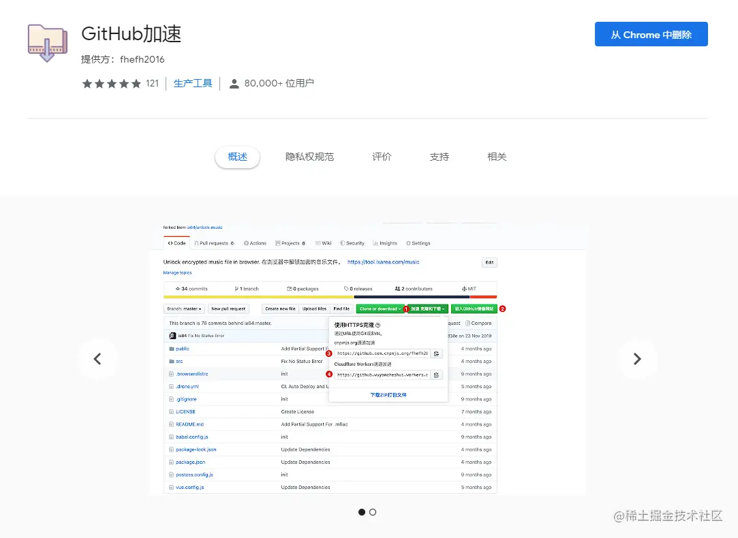
Task: Click the five-star rating icons
Action: [x=112, y=84]
